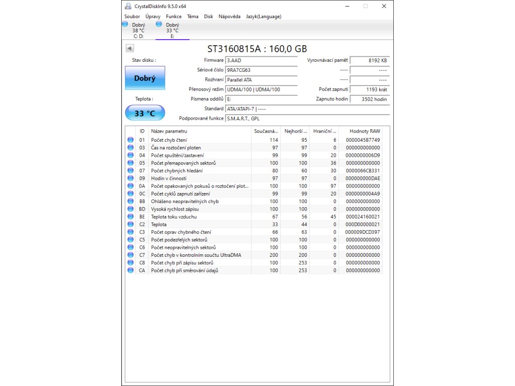The image size is (515, 386).
Task: Select the E: disk tab
Action: pos(173,30)
